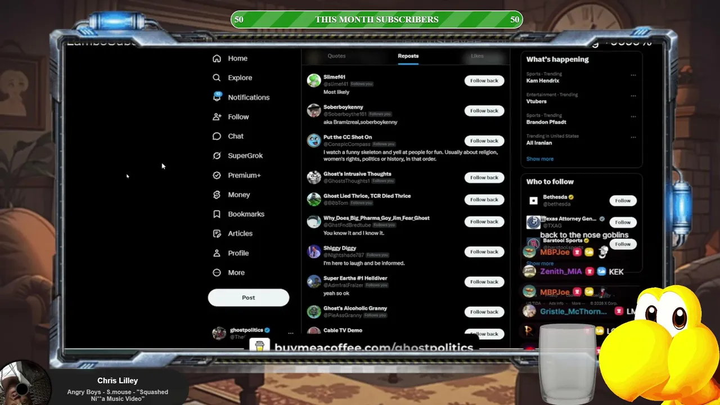Switch to the Likes tab

coord(477,56)
